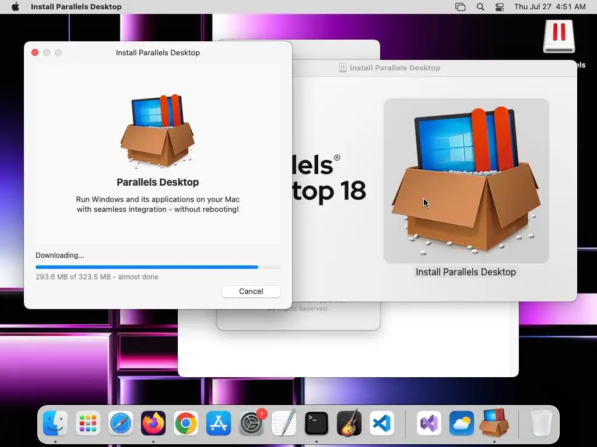The image size is (597, 447).
Task: Click the download progress bar
Action: tap(157, 267)
